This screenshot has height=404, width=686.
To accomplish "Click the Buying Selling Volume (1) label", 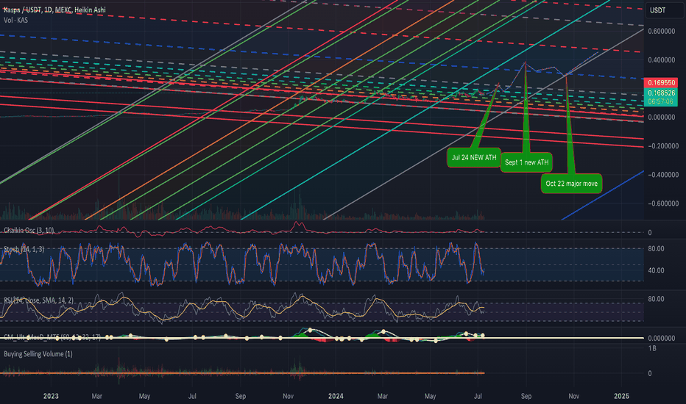I will click(x=38, y=354).
